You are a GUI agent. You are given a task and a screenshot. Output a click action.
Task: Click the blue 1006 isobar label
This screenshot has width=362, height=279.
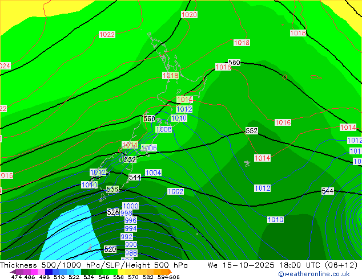pyautogui.click(x=149, y=148)
